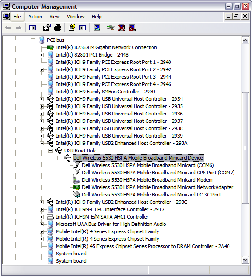Click the GPS Port COM7 plug icon
This screenshot has width=252, height=277.
point(76,173)
